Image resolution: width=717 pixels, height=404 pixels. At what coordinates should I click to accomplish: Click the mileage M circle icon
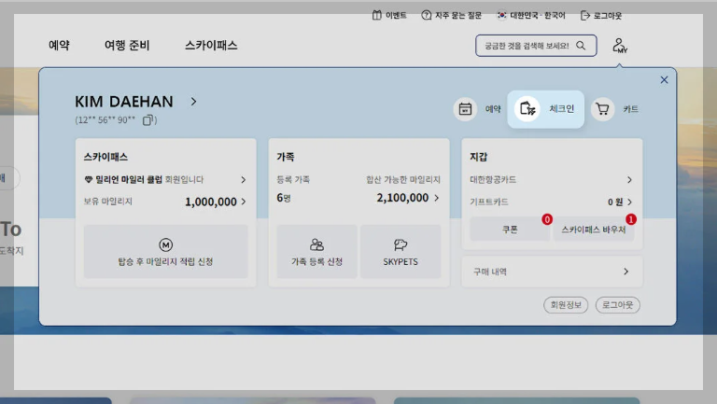click(165, 245)
